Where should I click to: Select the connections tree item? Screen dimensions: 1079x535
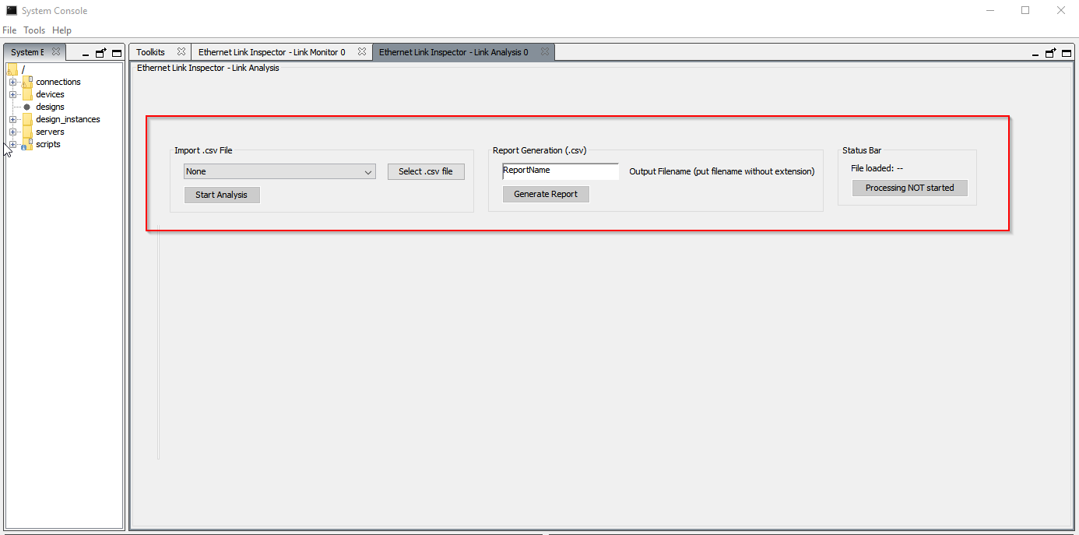(58, 82)
